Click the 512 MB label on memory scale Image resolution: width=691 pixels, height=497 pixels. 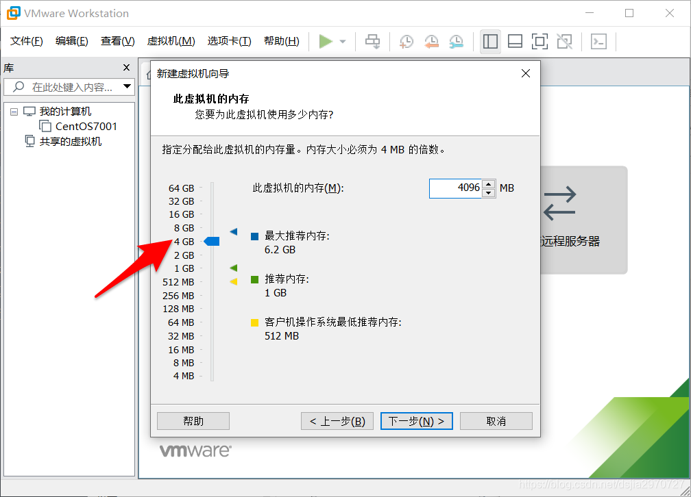(178, 282)
